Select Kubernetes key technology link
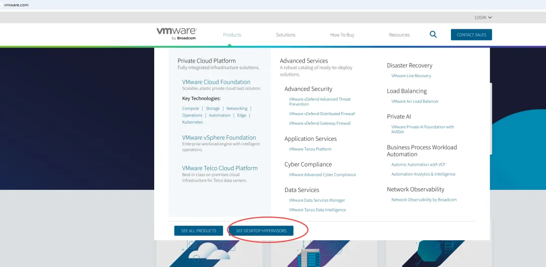 (192, 122)
